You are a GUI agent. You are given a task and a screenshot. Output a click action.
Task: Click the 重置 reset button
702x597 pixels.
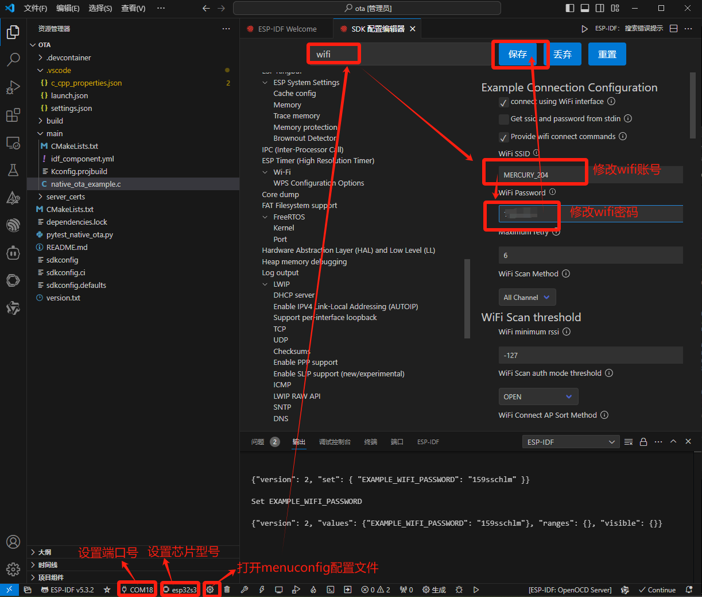coord(607,54)
